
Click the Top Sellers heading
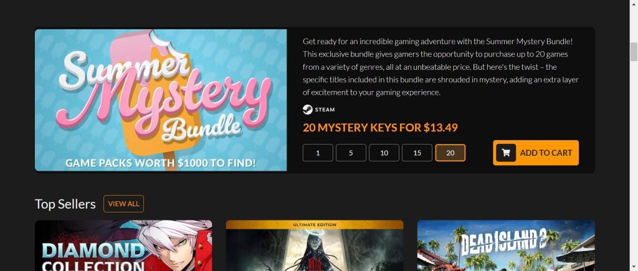65,204
